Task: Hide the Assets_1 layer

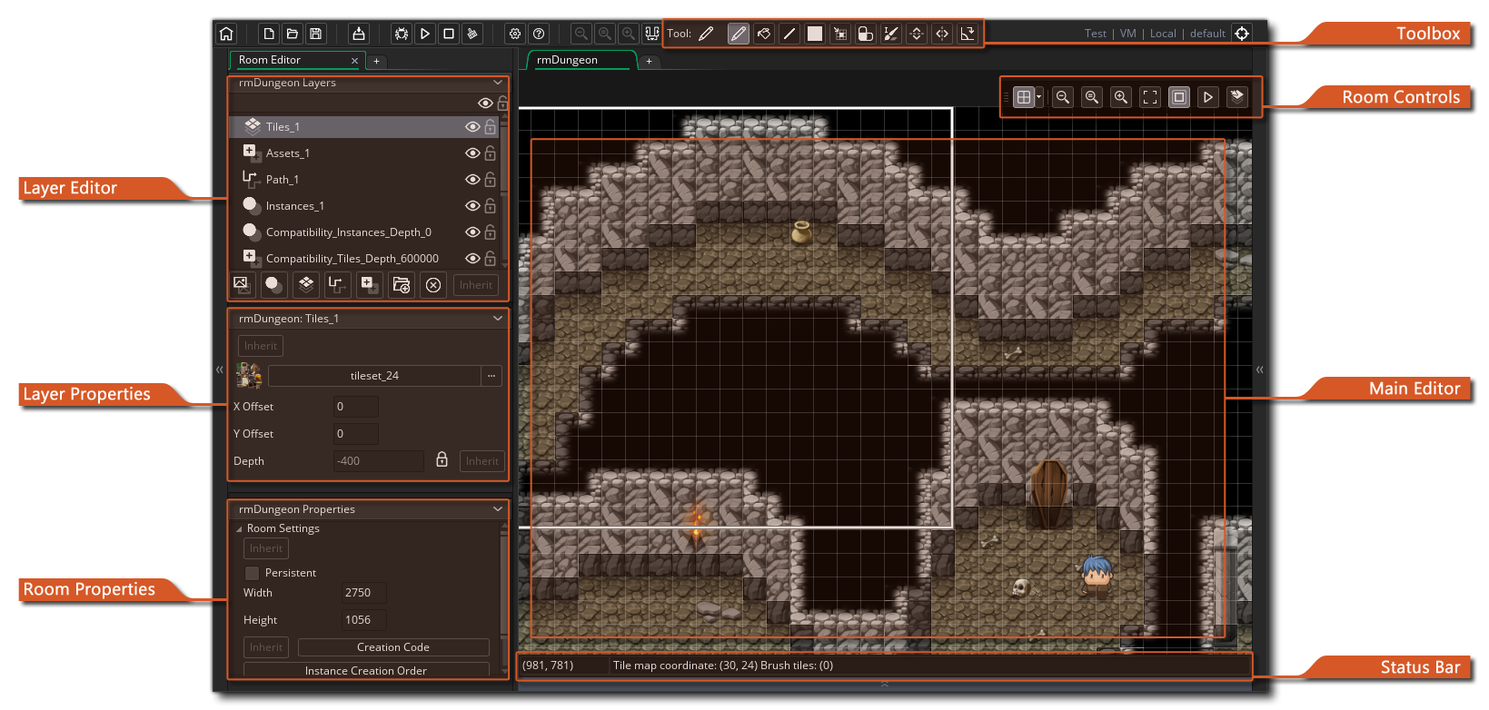Action: [472, 153]
